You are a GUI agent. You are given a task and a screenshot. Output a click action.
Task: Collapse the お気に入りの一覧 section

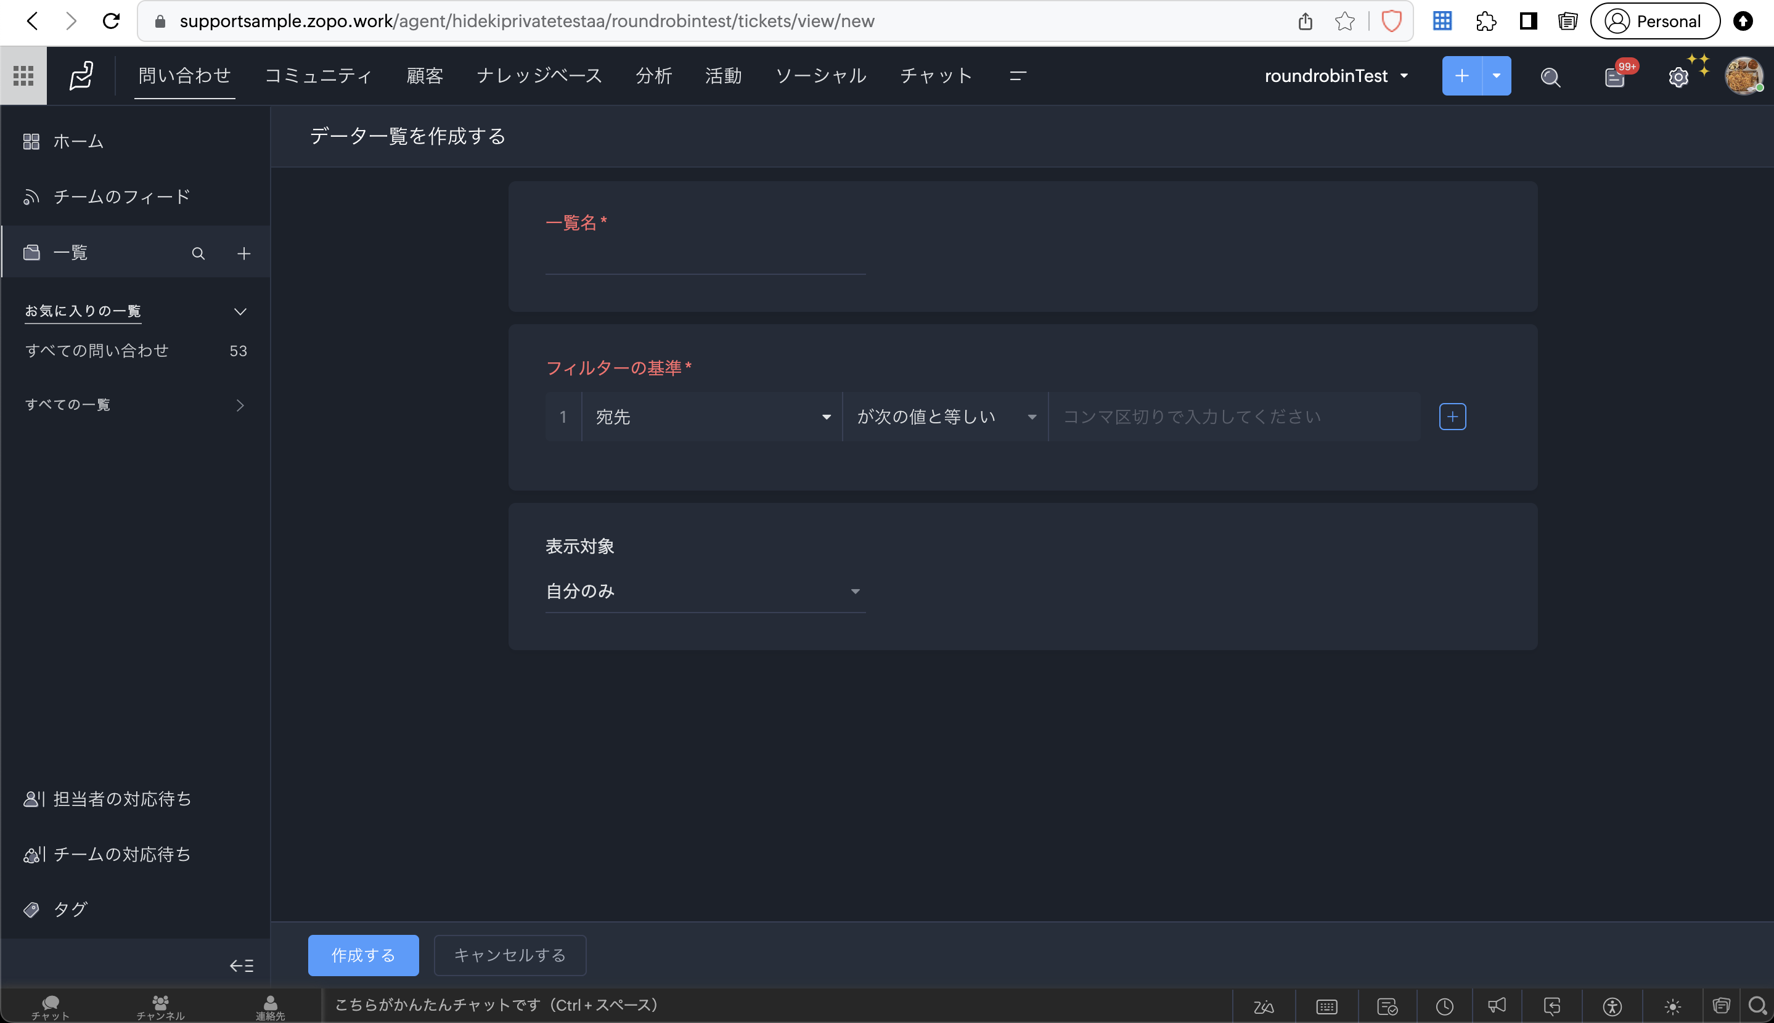(240, 311)
